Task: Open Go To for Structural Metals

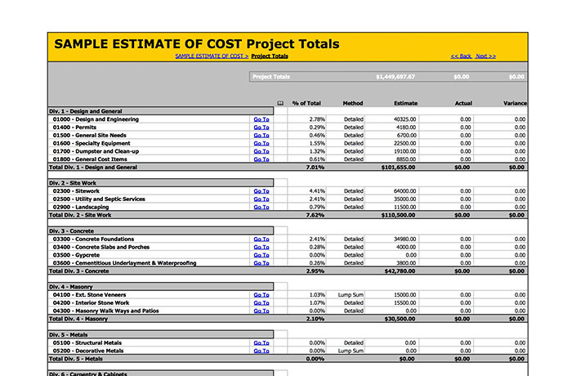Action: [x=261, y=342]
